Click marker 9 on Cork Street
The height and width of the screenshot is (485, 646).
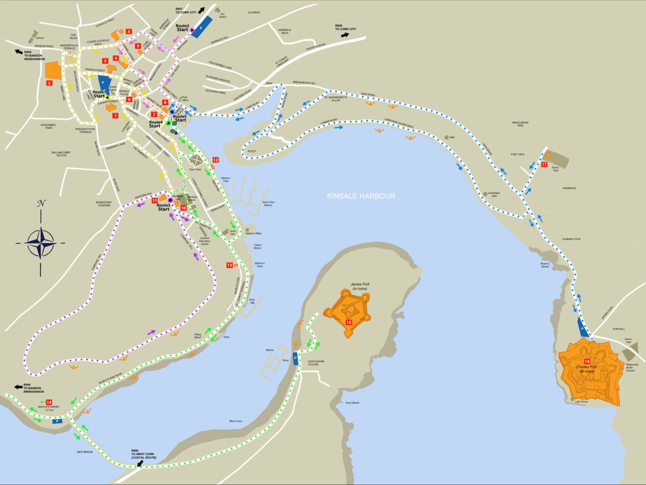pos(137,46)
